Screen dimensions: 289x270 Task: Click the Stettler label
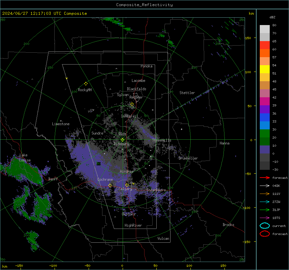point(187,93)
